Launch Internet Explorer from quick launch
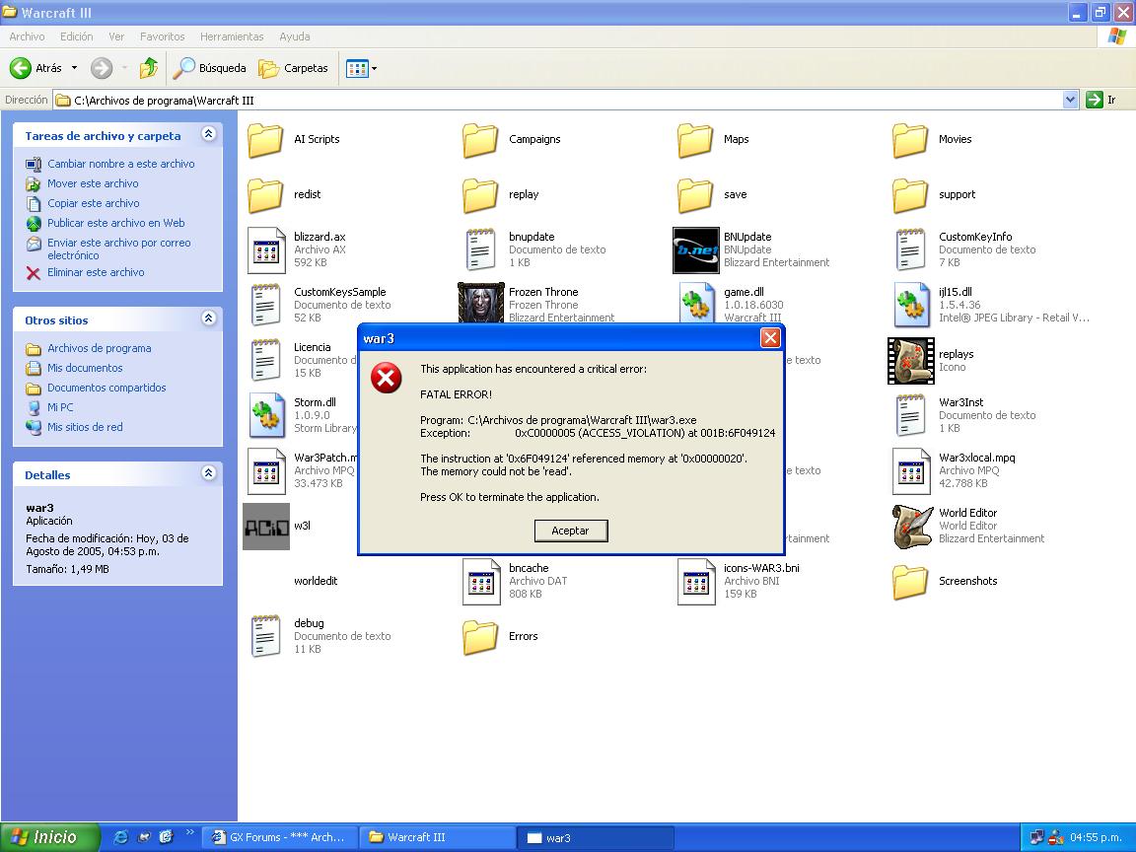Viewport: 1136px width, 852px height. 121,837
